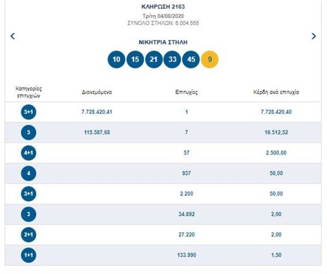Click the 4+1 category badge
This screenshot has width=327, height=274.
28,153
